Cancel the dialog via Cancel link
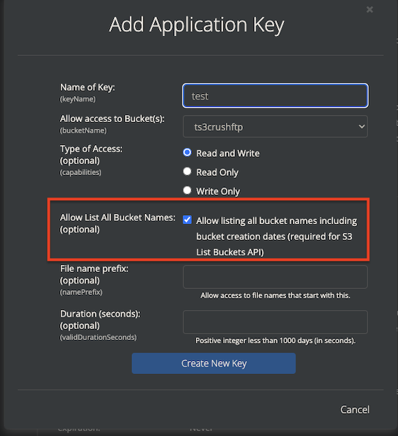The width and height of the screenshot is (398, 436). (355, 409)
